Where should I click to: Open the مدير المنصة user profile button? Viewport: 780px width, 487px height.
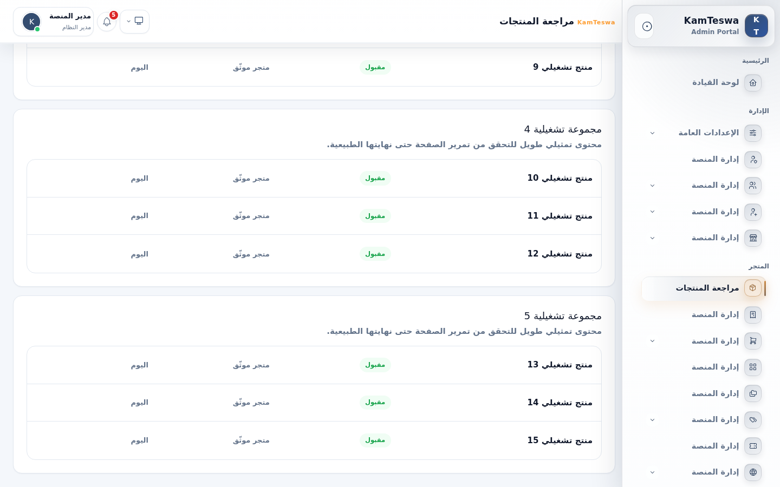[54, 22]
